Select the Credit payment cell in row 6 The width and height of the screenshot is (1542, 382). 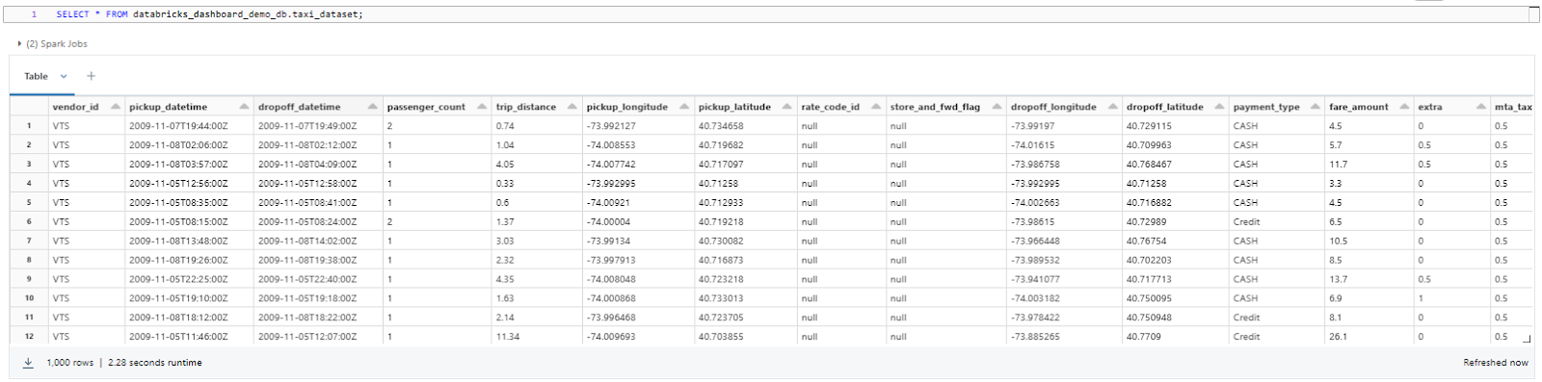(x=1276, y=222)
